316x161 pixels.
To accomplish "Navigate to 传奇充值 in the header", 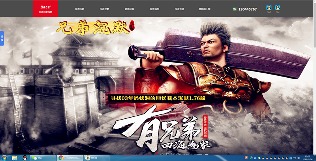I will pos(179,9).
